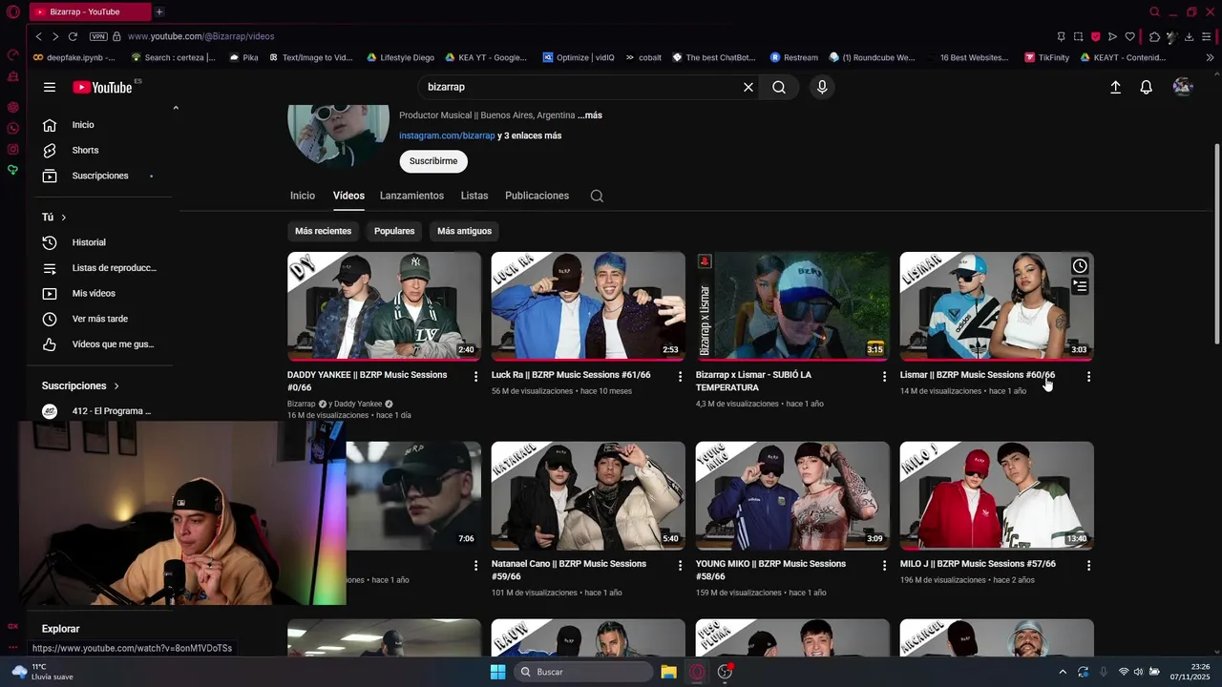1222x687 pixels.
Task: Show hidden system tray icons arrow
Action: pyautogui.click(x=1063, y=672)
